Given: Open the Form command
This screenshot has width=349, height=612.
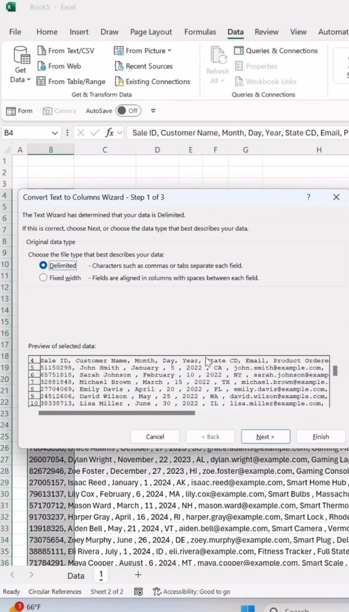Looking at the screenshot, I should (x=20, y=111).
